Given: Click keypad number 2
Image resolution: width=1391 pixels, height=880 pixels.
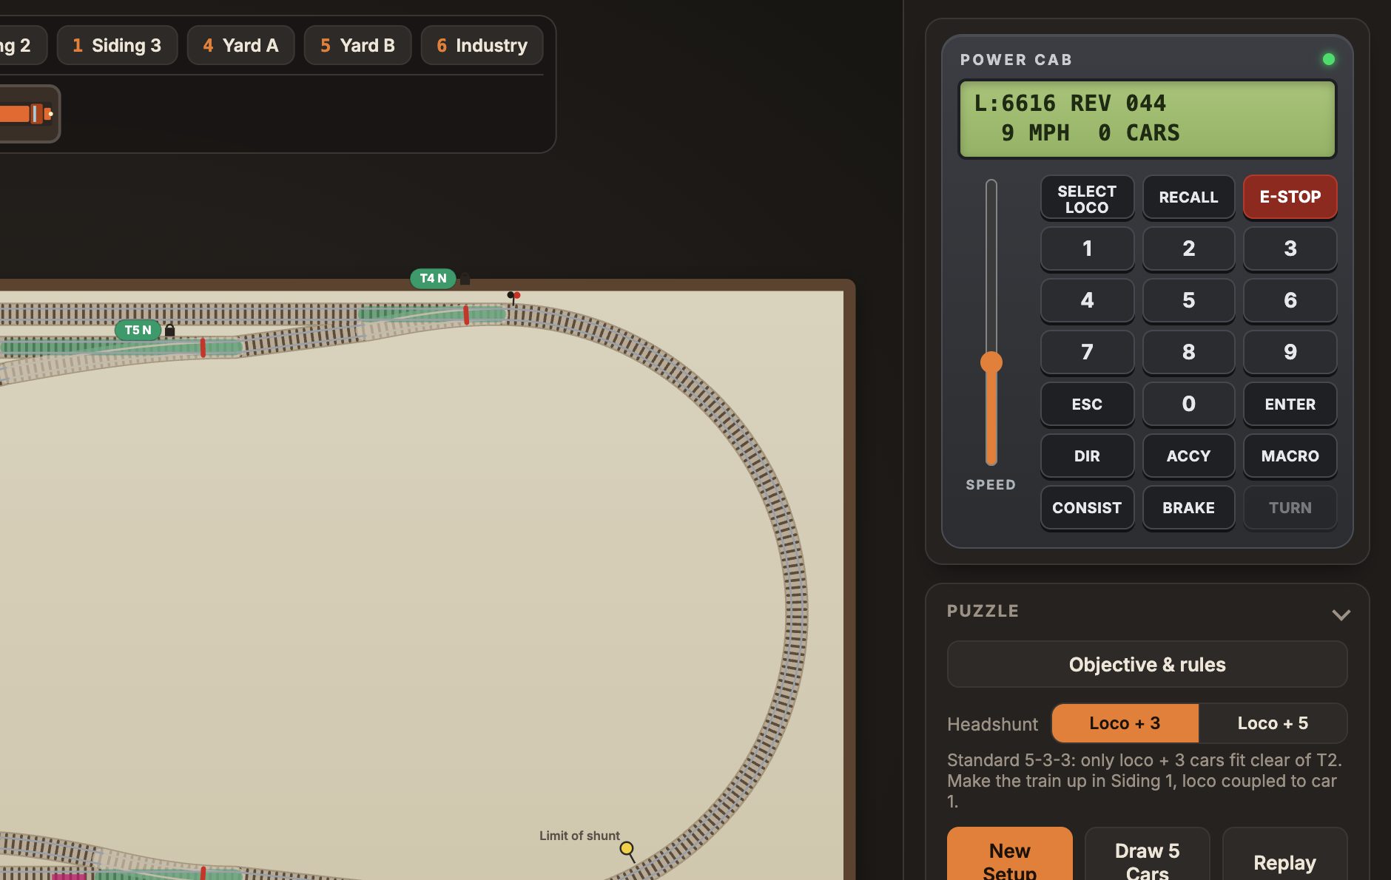Looking at the screenshot, I should (1188, 248).
